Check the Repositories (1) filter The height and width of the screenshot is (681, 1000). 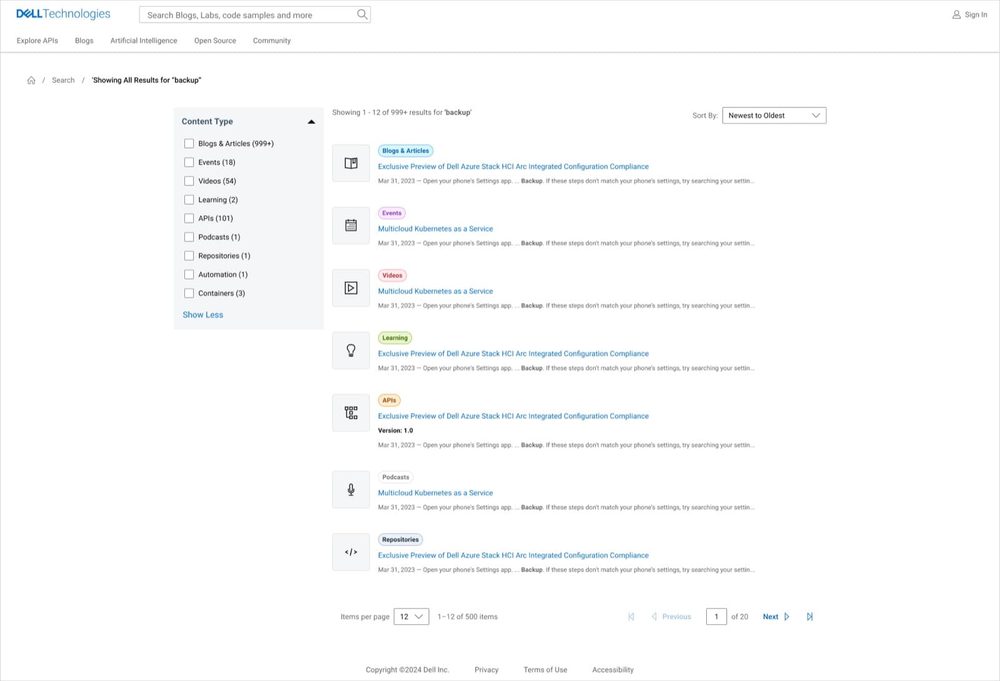point(189,256)
